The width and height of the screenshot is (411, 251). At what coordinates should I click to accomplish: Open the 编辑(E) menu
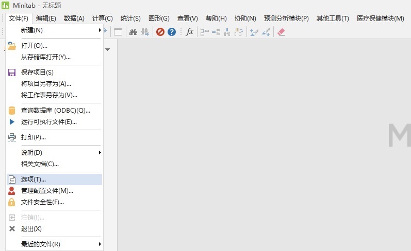click(x=46, y=19)
